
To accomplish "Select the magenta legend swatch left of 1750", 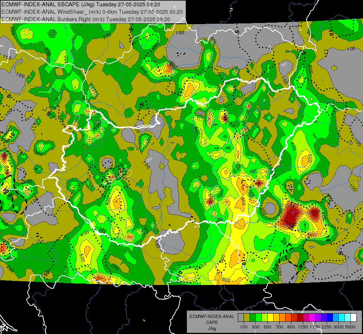I will [312, 318].
